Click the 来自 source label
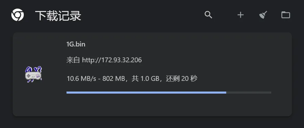 (73, 60)
